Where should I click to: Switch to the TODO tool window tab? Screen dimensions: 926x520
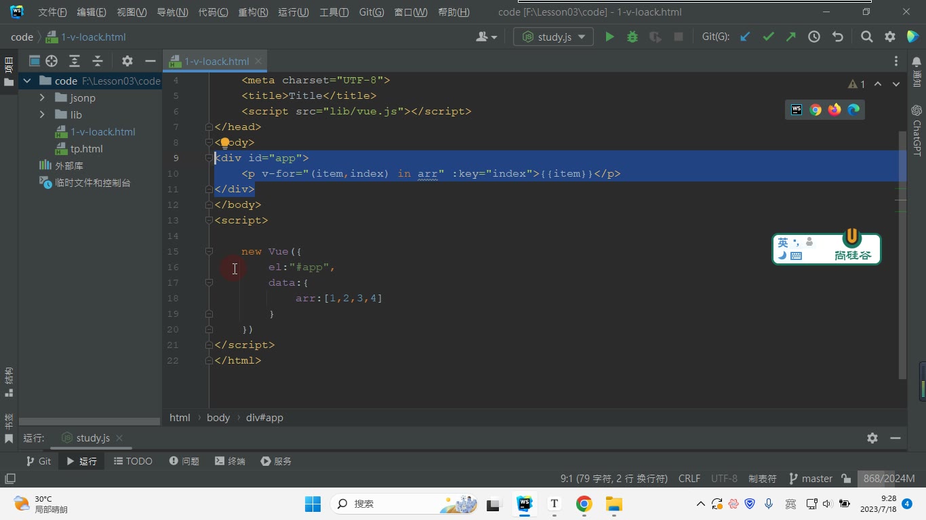click(x=133, y=461)
